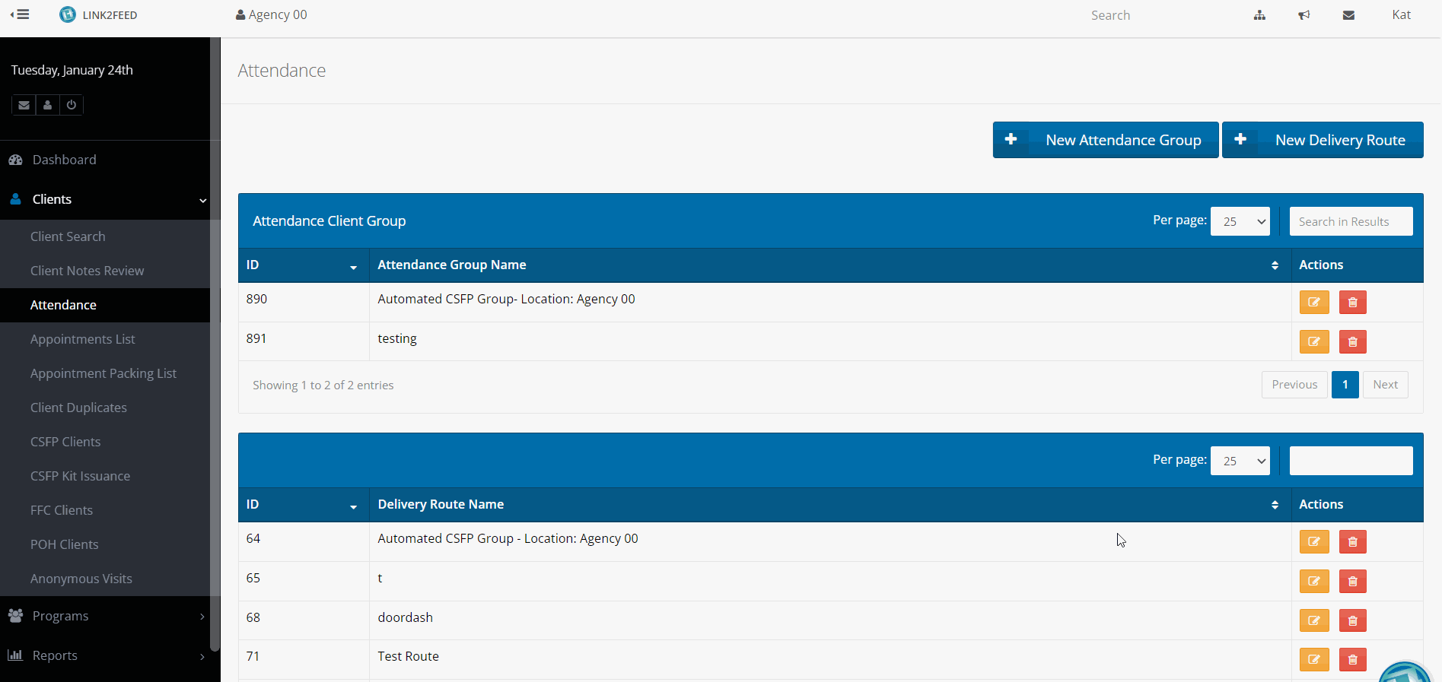Viewport: 1442px width, 682px height.
Task: Go to CSFP Kit Issuance page
Action: [x=80, y=476]
